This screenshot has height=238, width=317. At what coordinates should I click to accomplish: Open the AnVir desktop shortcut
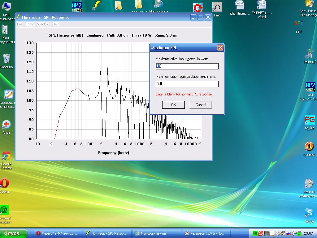[6, 127]
